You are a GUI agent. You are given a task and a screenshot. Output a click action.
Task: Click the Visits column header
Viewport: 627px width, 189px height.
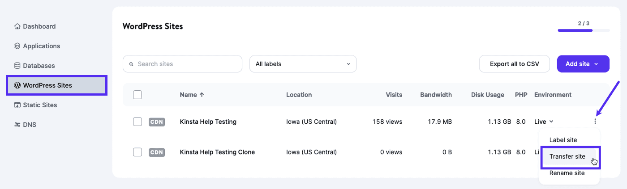[394, 95]
